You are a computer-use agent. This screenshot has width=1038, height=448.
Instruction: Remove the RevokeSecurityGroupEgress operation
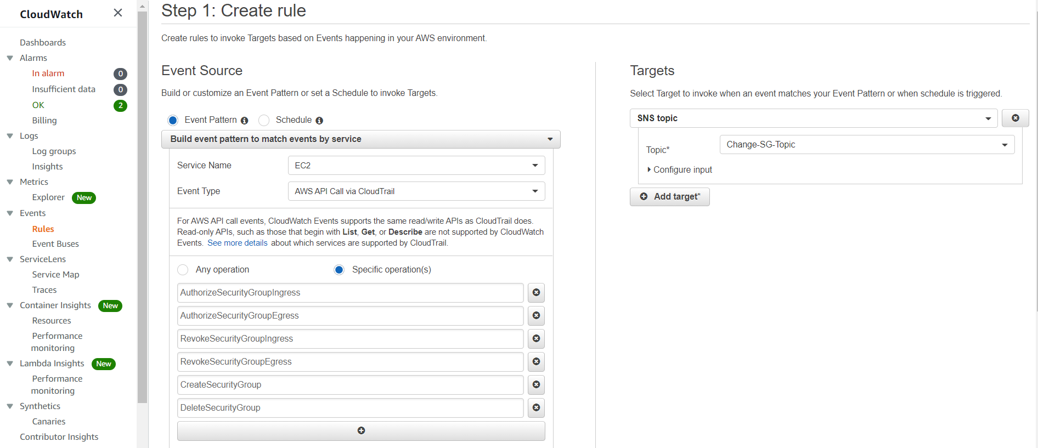pyautogui.click(x=536, y=362)
